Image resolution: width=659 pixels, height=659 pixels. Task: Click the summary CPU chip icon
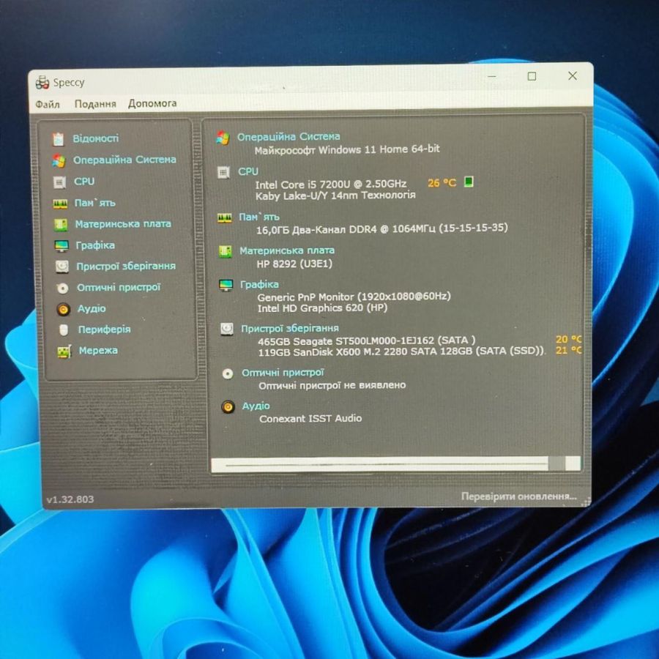point(223,172)
